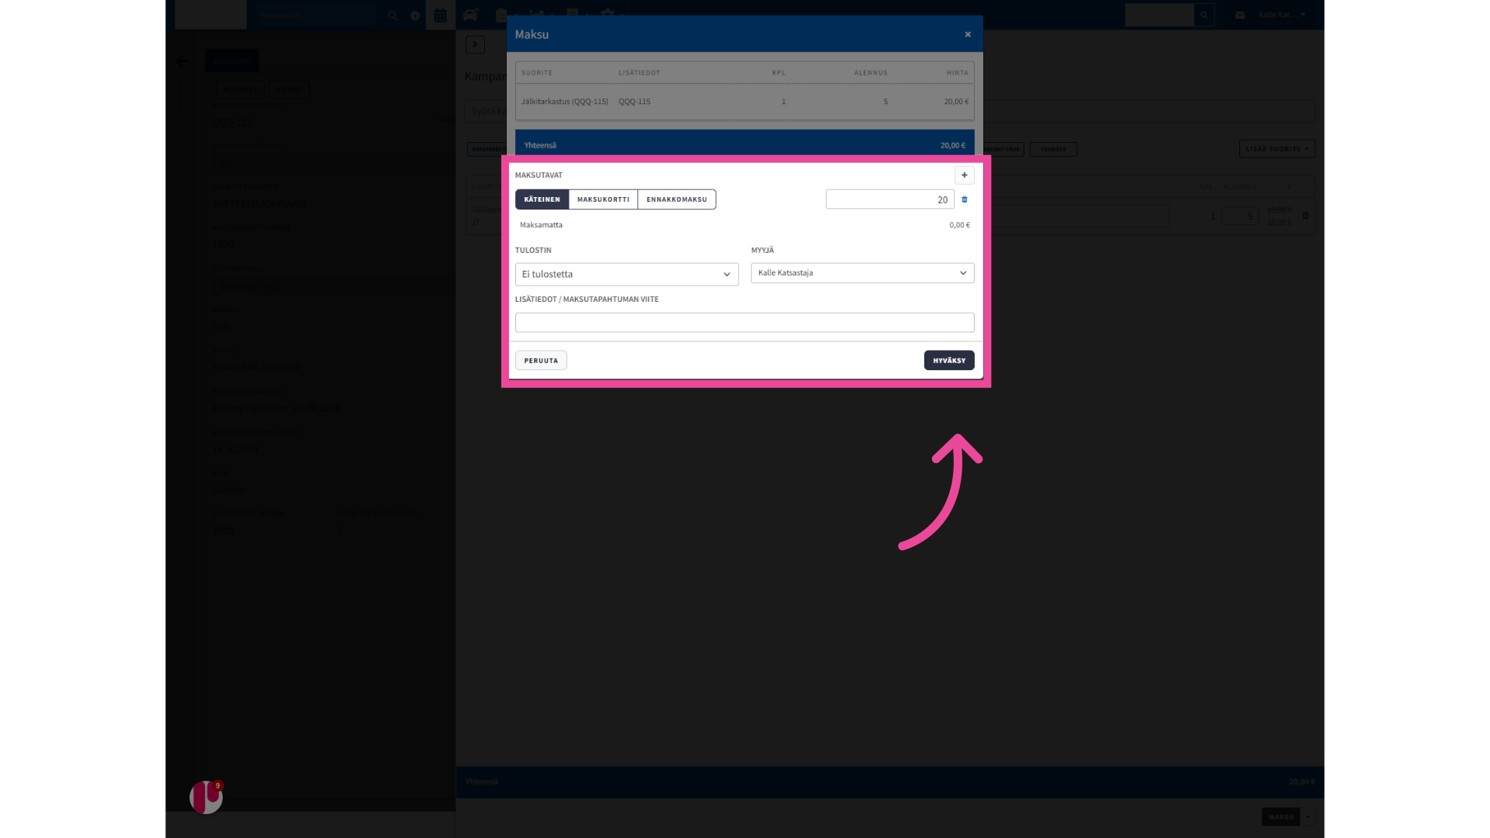Click the Yhteensä total of 20,00 € in the dialog
1490x838 pixels.
tap(953, 145)
